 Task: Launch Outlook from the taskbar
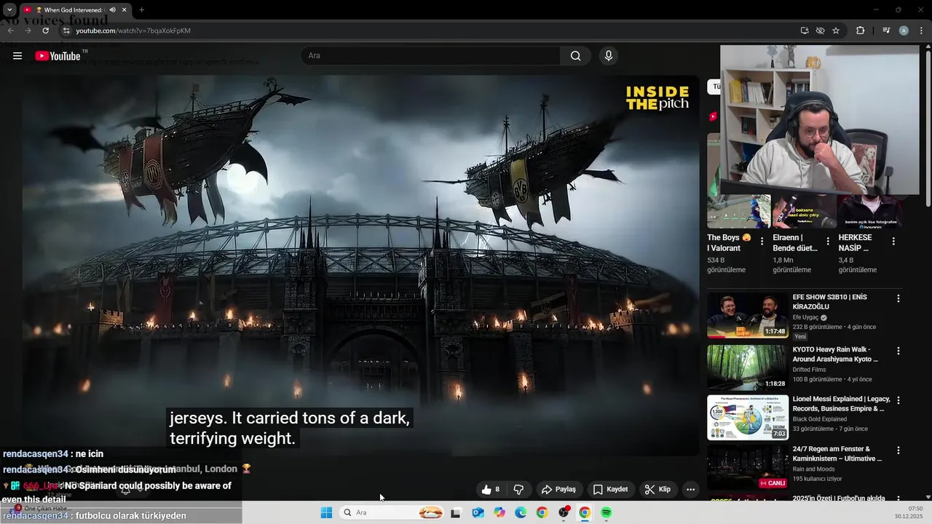478,513
